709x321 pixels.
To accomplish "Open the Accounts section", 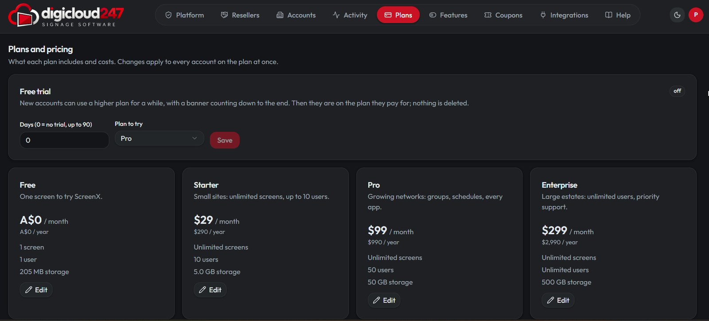I will coord(296,15).
